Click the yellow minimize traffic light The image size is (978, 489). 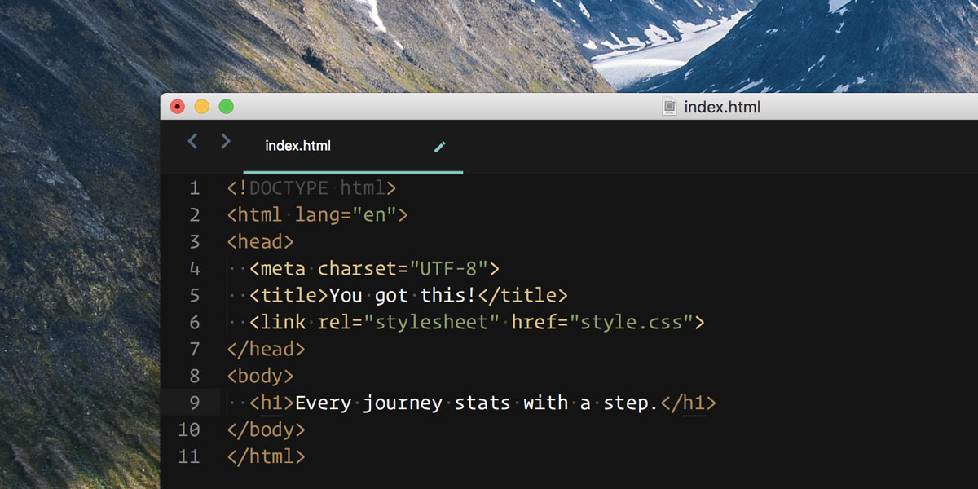tap(201, 106)
